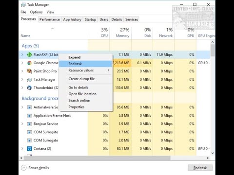Click the Application Frame Host icon

point(29,116)
